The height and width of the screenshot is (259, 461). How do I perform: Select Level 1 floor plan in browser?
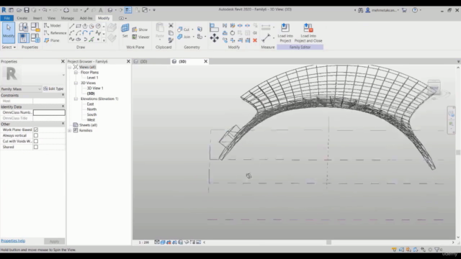[92, 78]
